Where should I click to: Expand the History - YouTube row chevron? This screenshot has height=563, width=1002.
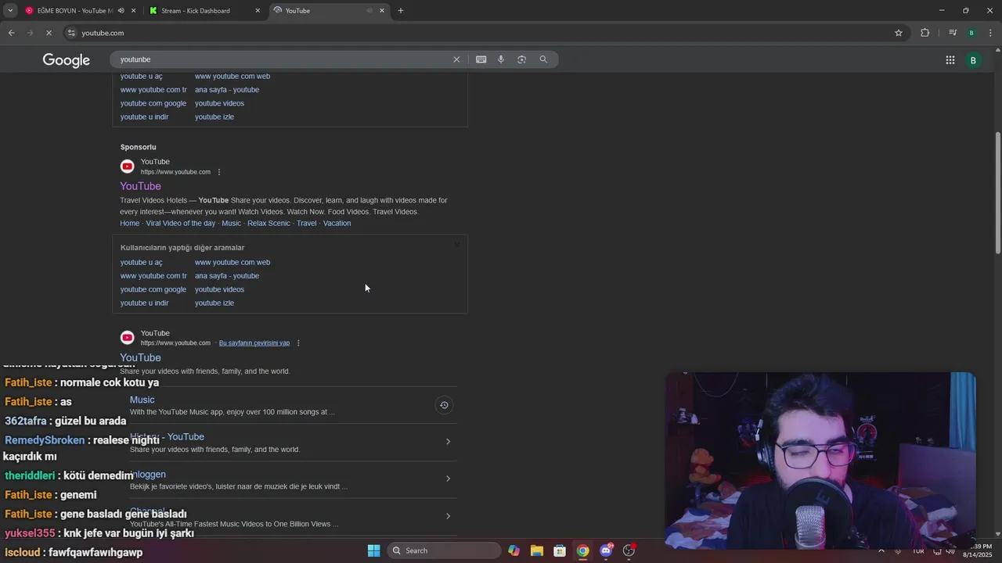[448, 442]
